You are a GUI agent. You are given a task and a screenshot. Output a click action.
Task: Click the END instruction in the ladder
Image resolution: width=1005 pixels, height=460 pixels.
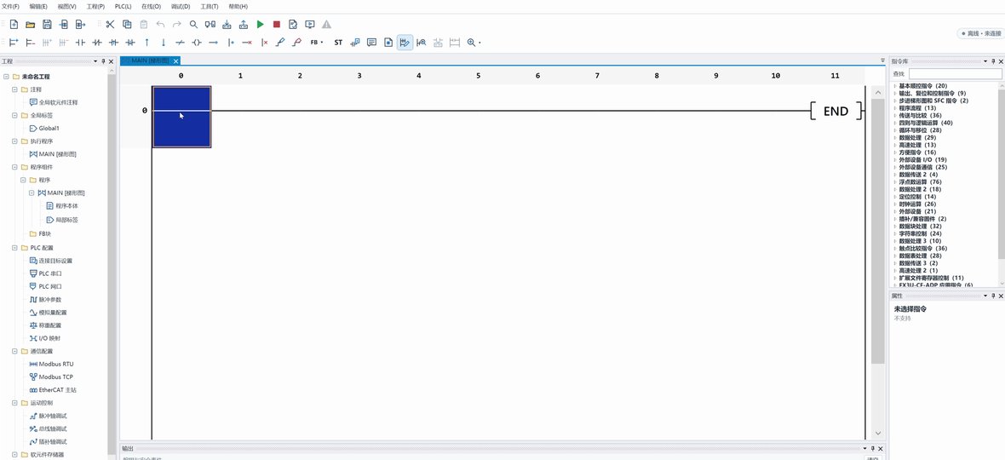point(836,111)
